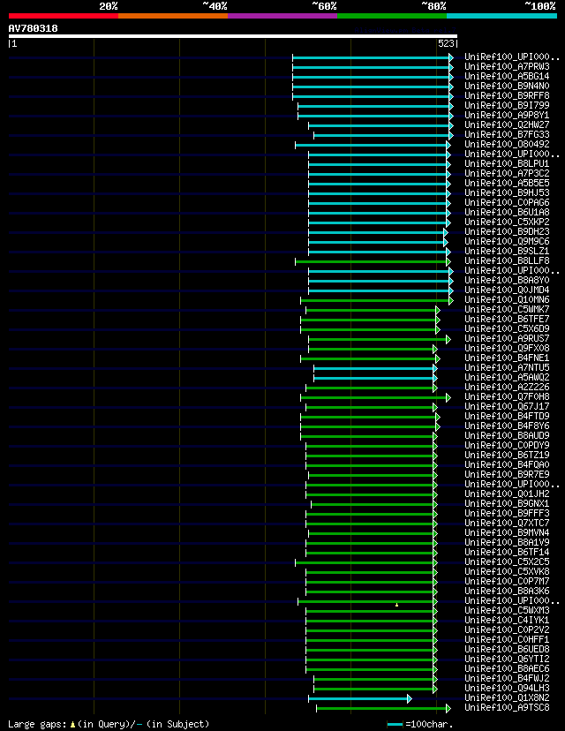Screen dimensions: 565x731
Task: Select the UniRef100_Q6YTI2 label
Action: pyautogui.click(x=507, y=659)
